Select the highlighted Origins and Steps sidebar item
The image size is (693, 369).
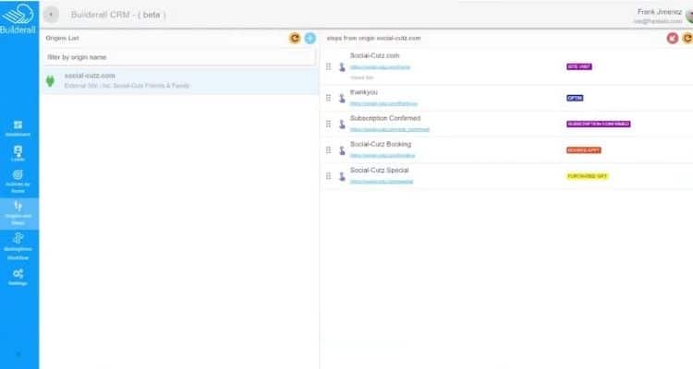tap(18, 214)
